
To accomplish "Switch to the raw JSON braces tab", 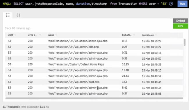I will coord(18,15).
